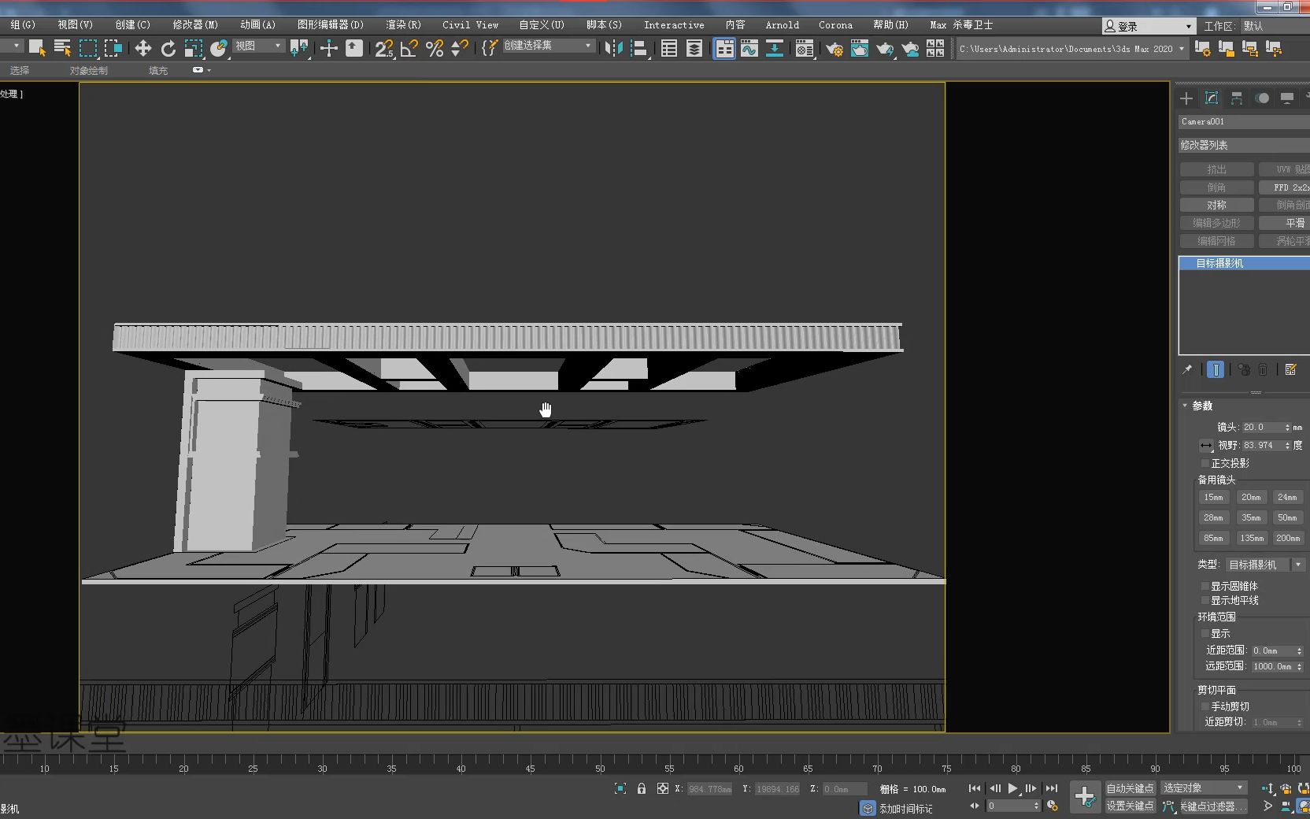This screenshot has height=819, width=1310.
Task: Open the 渲染(R) menu
Action: (402, 24)
